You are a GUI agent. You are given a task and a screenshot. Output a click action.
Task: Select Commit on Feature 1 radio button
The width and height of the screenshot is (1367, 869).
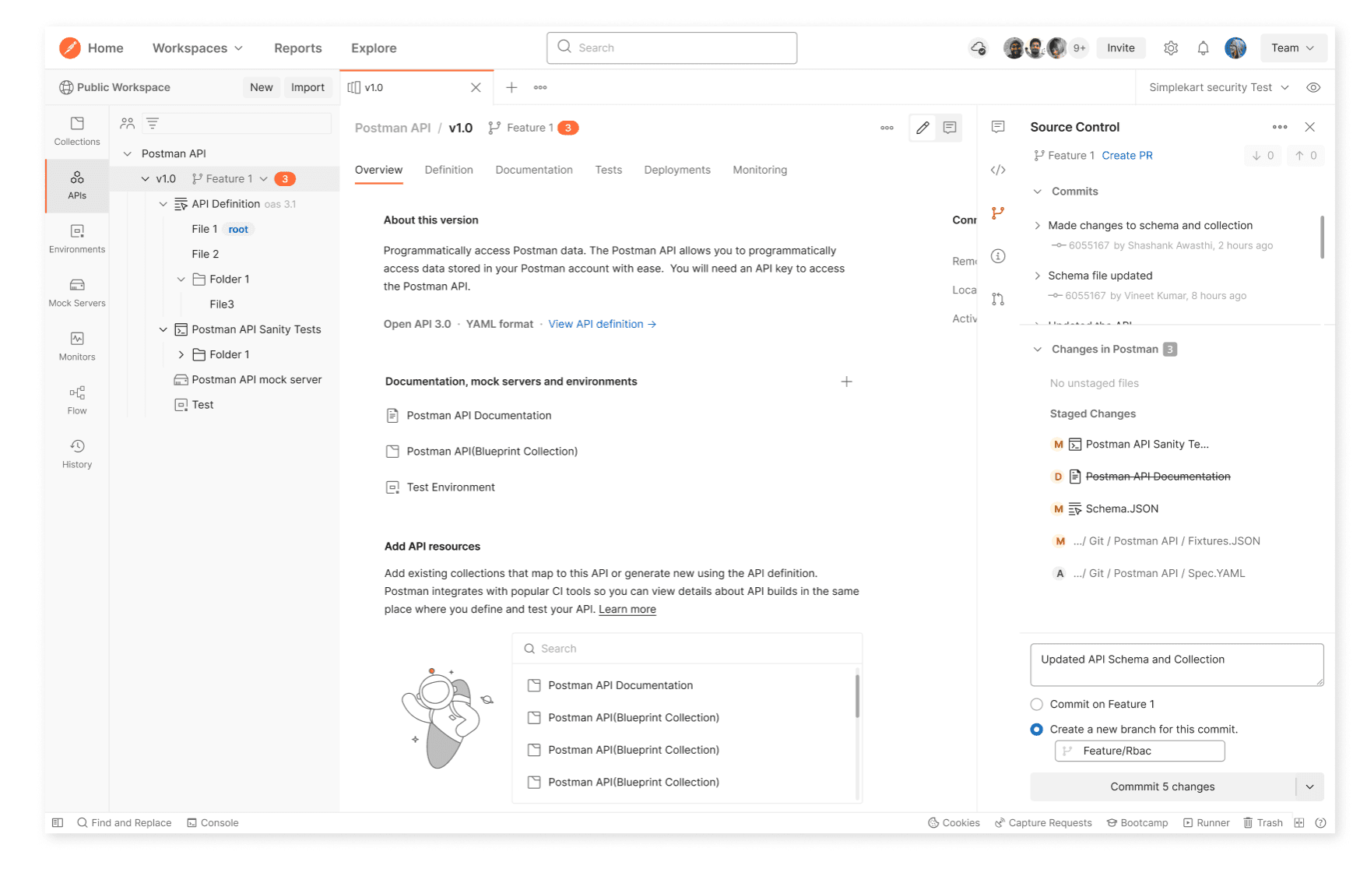1036,704
